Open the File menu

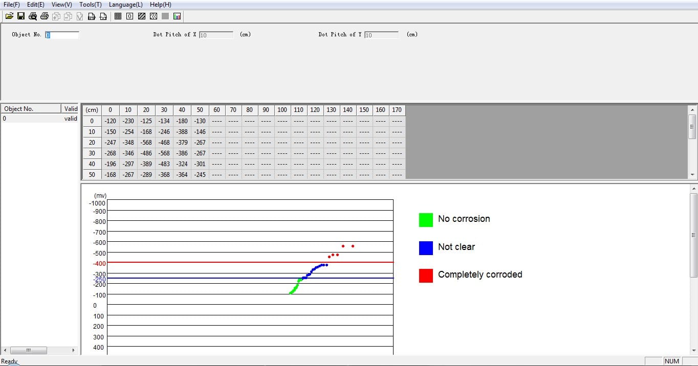[11, 5]
